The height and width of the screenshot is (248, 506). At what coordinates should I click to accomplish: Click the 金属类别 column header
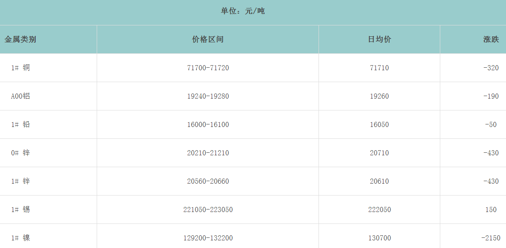(20, 39)
